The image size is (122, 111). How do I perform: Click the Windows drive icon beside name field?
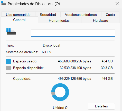(11, 31)
